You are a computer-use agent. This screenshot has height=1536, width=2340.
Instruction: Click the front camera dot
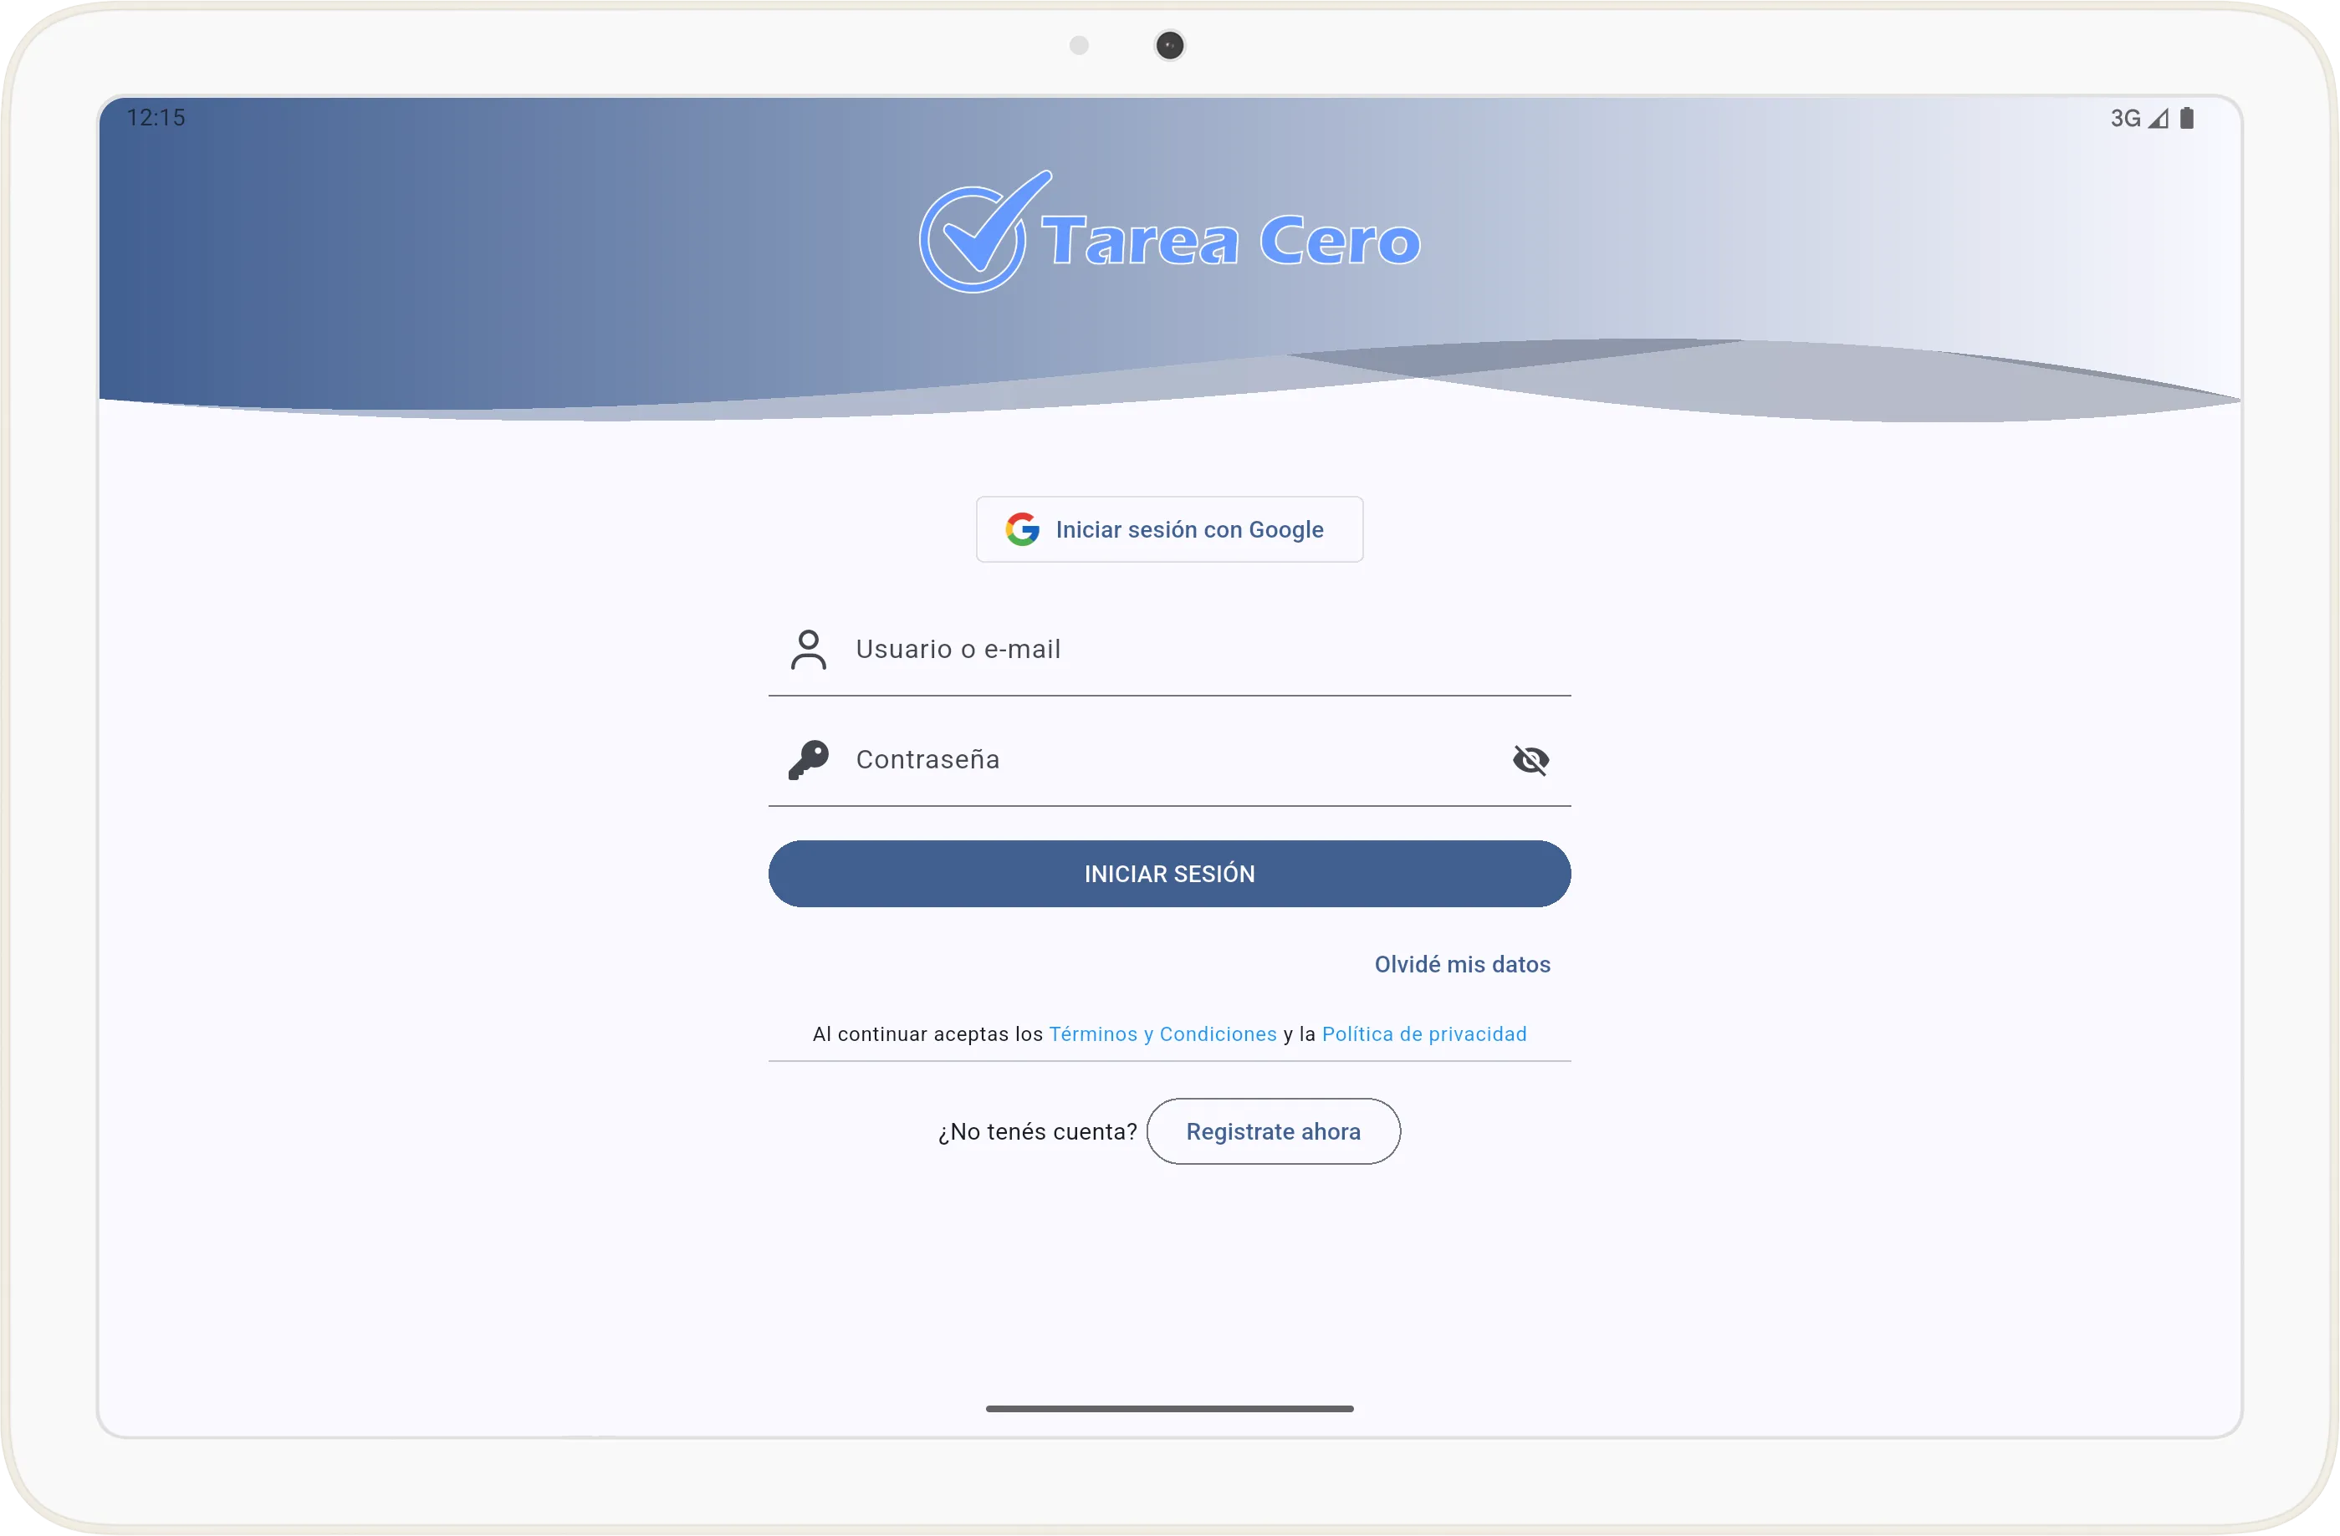tap(1168, 44)
